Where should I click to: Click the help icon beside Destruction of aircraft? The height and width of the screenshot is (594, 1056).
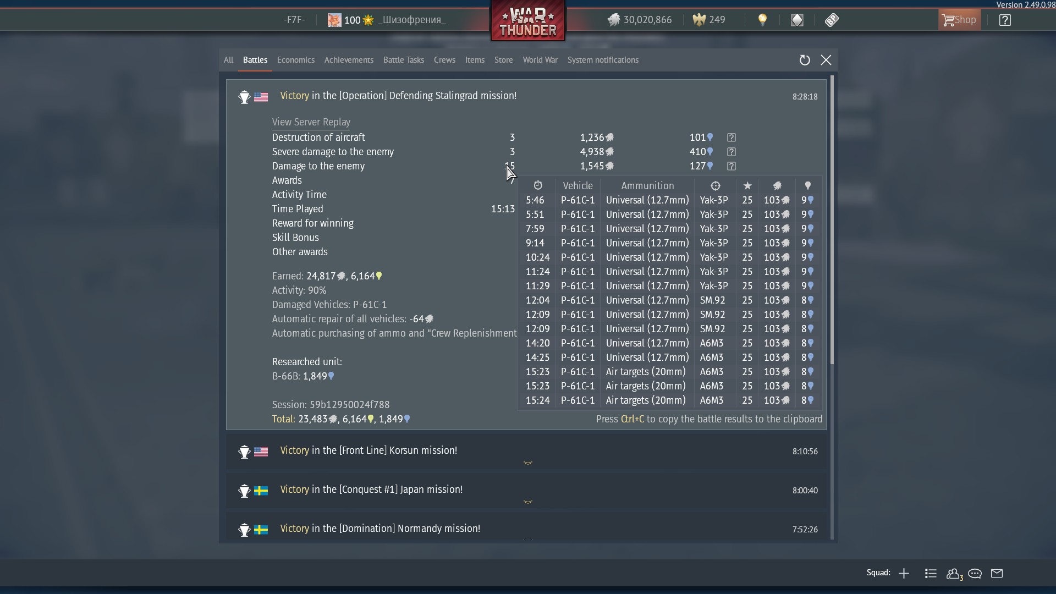[731, 137]
